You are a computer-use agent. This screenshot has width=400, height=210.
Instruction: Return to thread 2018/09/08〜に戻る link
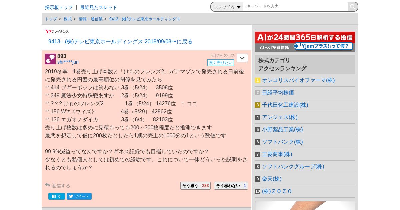(x=120, y=42)
